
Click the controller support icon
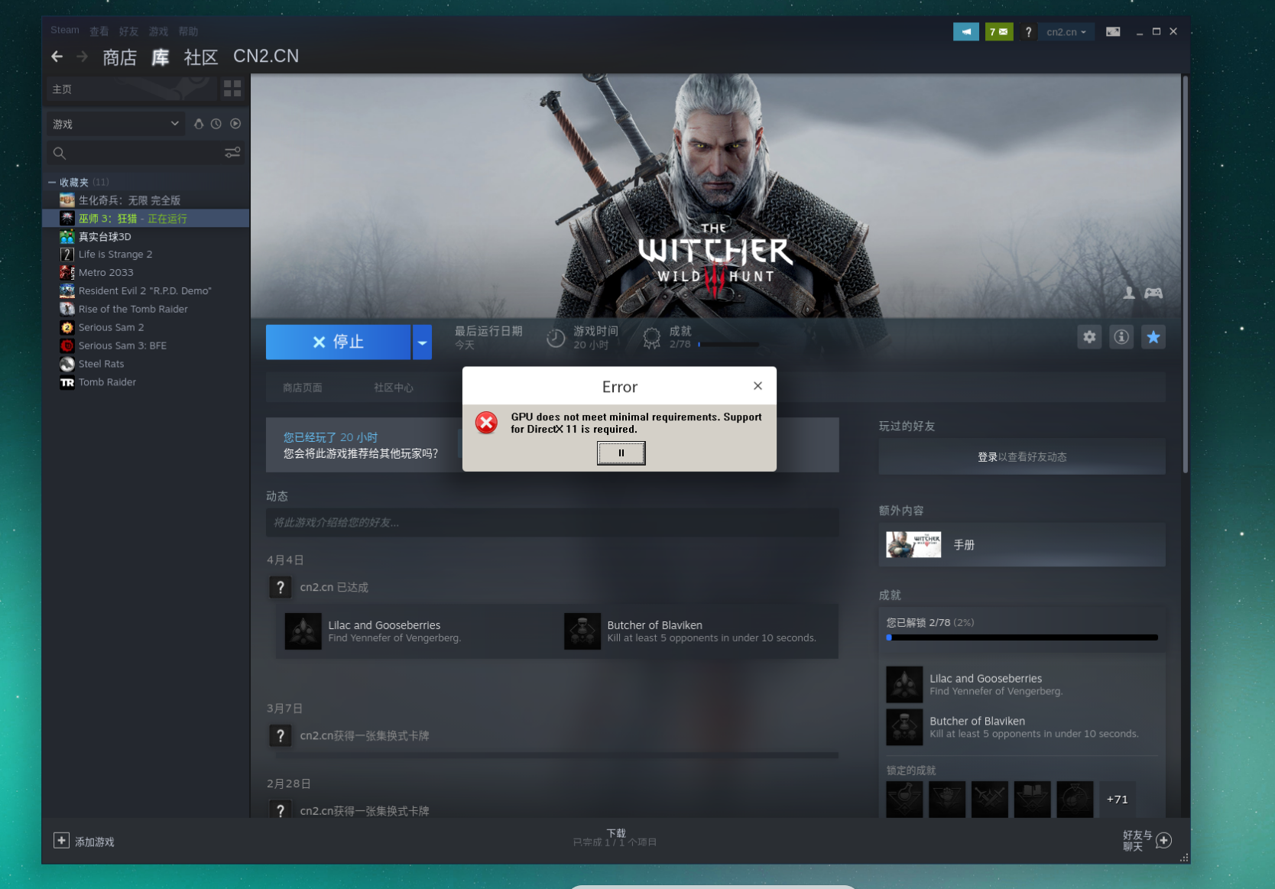[x=1153, y=293]
